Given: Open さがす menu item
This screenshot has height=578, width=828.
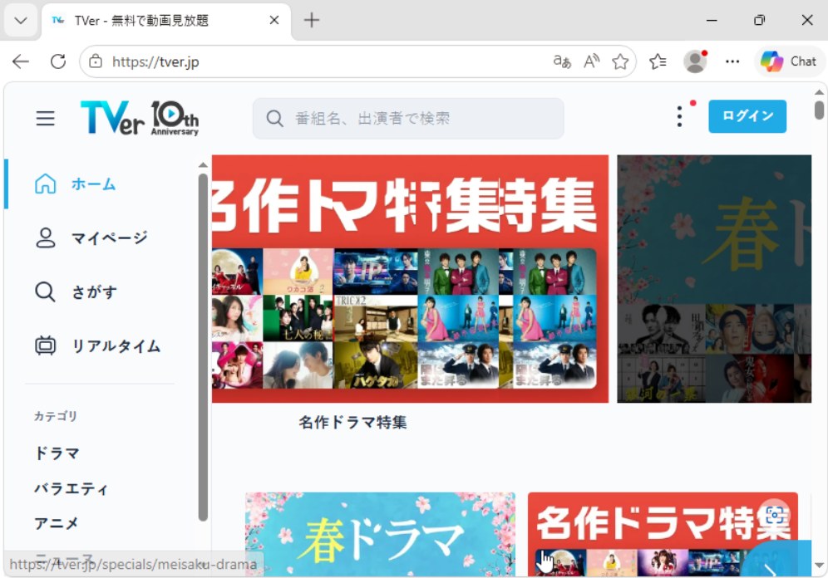Looking at the screenshot, I should pos(94,291).
